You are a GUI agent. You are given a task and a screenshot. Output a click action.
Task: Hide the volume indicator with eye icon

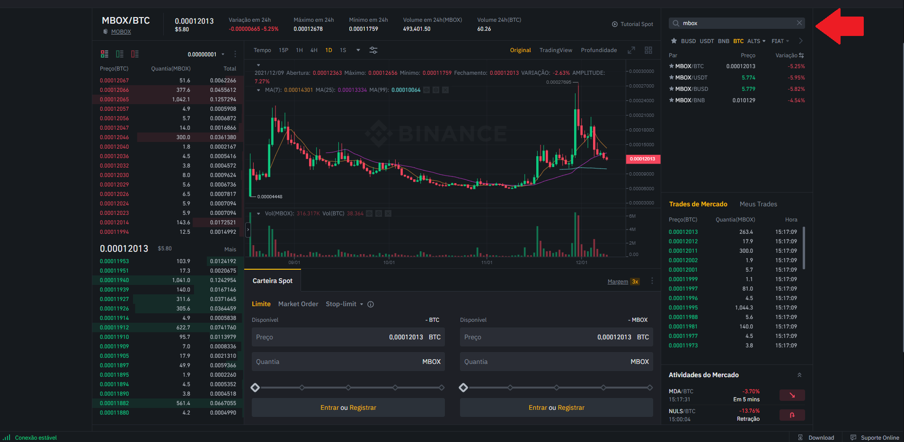click(x=369, y=213)
